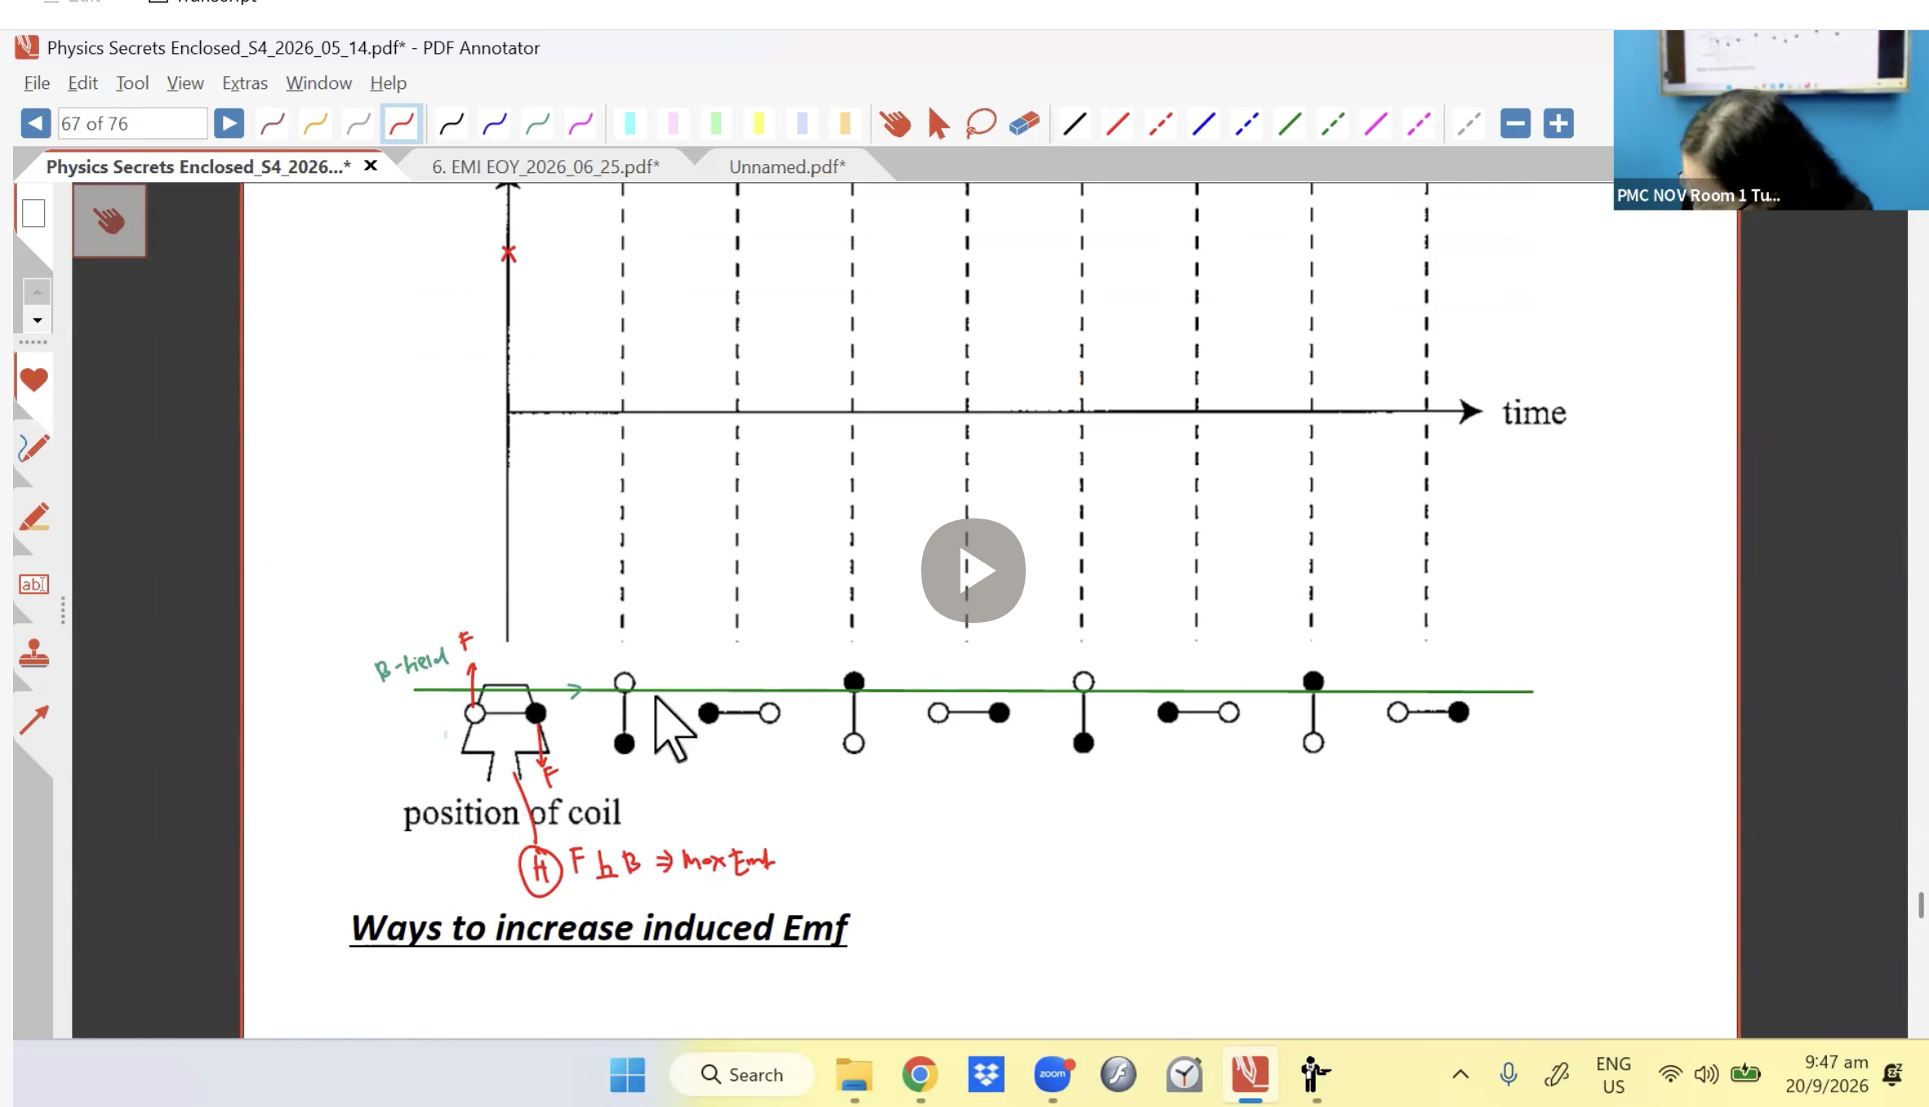The image size is (1929, 1107).
Task: Pick the green highlighter marker
Action: coord(716,123)
